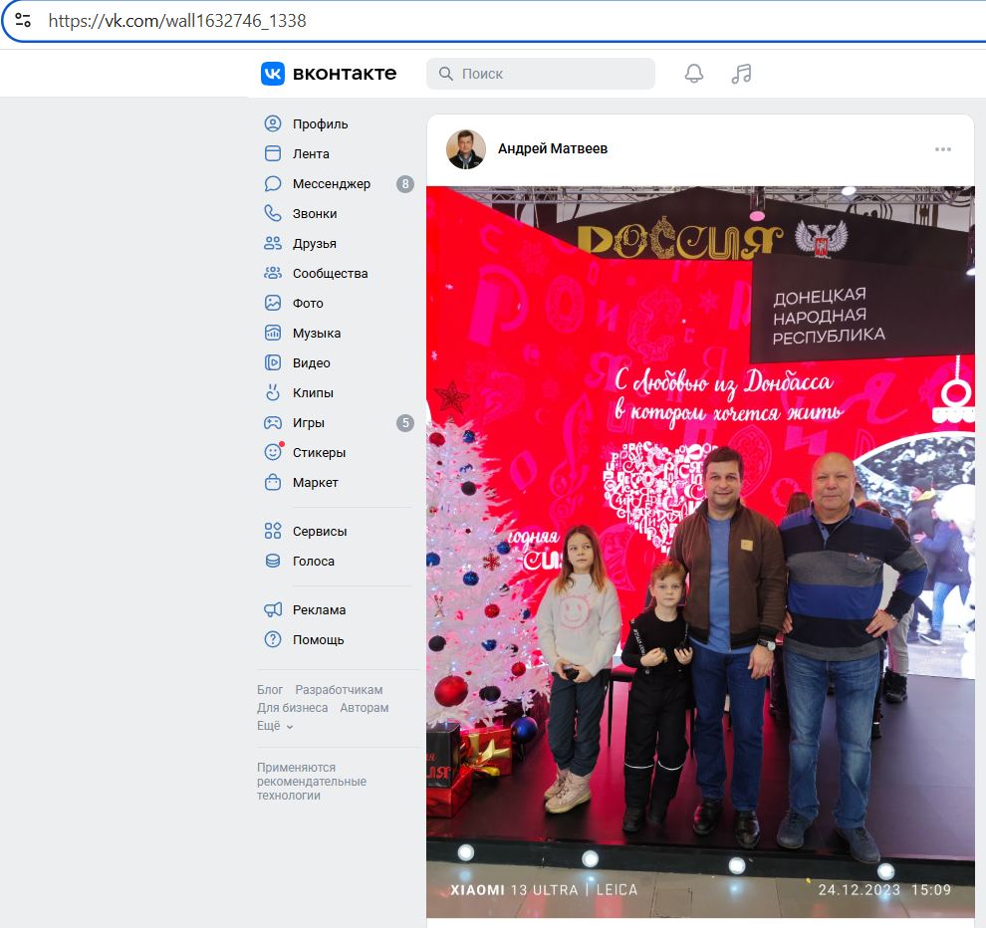Open Сообщества in the sidebar
Screen dimensions: 986x928
330,274
